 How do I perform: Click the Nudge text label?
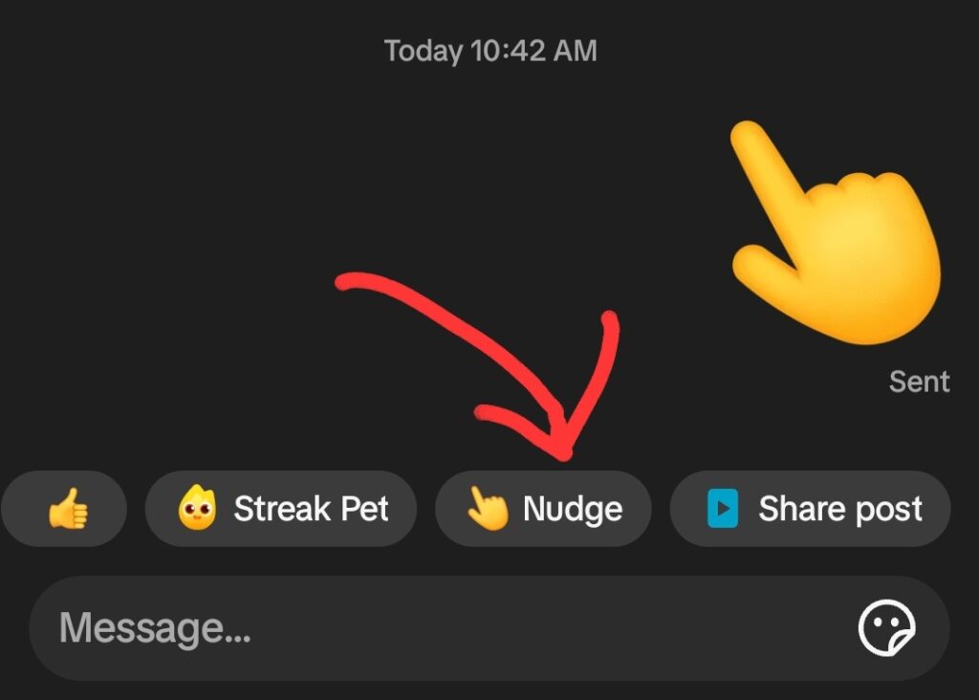click(573, 510)
